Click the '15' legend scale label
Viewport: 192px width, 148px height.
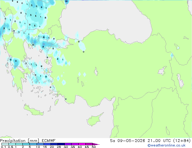[x=45, y=147]
